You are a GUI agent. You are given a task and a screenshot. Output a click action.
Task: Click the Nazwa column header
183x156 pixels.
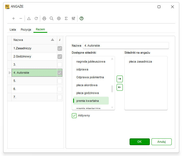click(x=34, y=40)
